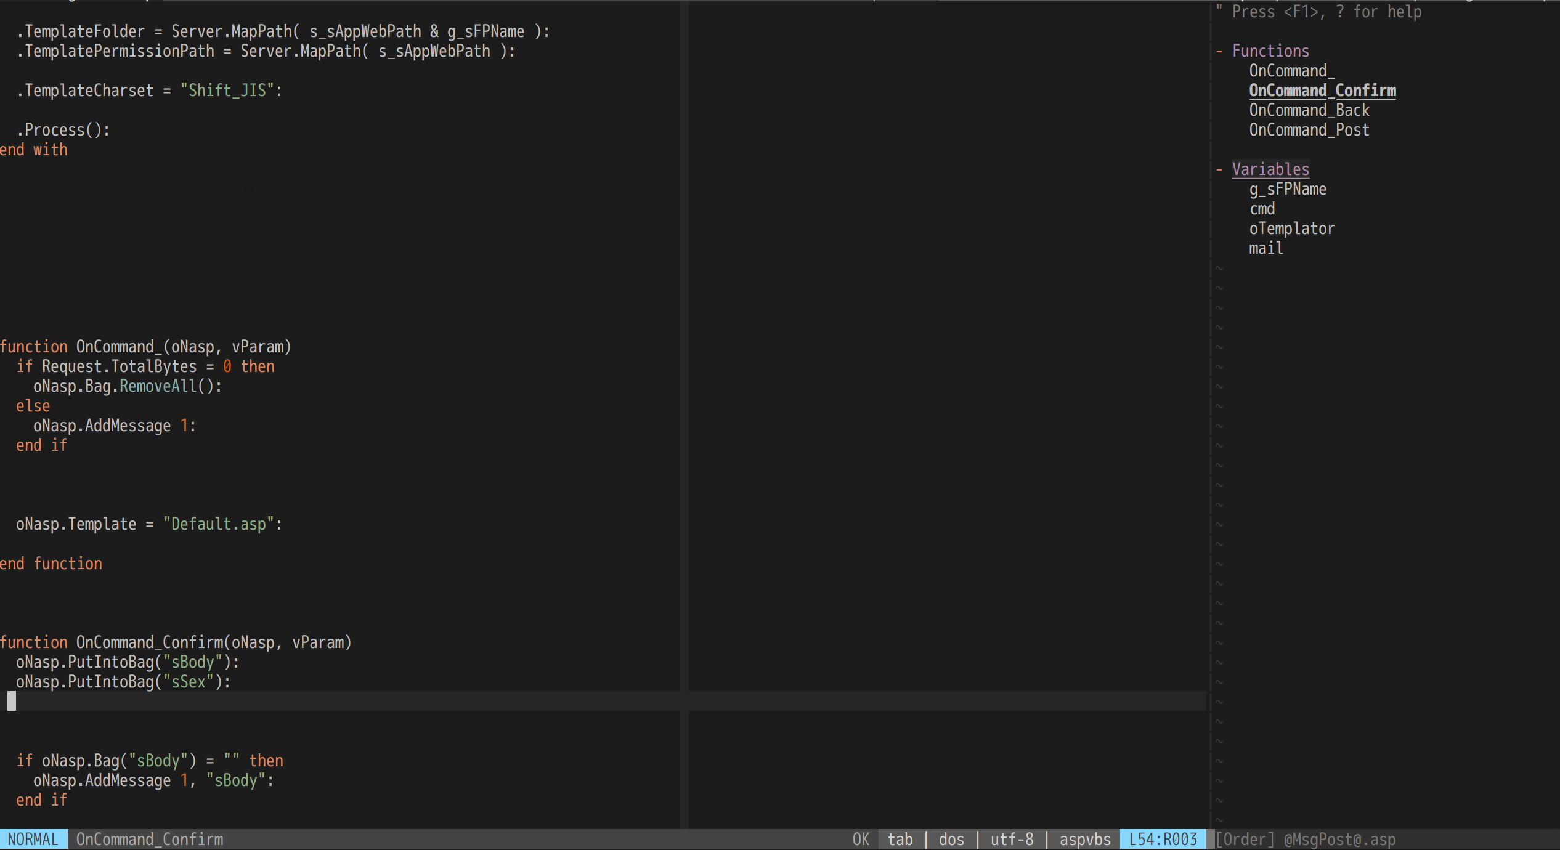Collapse the Functions section in Tagbar
This screenshot has width=1560, height=850.
coord(1221,51)
